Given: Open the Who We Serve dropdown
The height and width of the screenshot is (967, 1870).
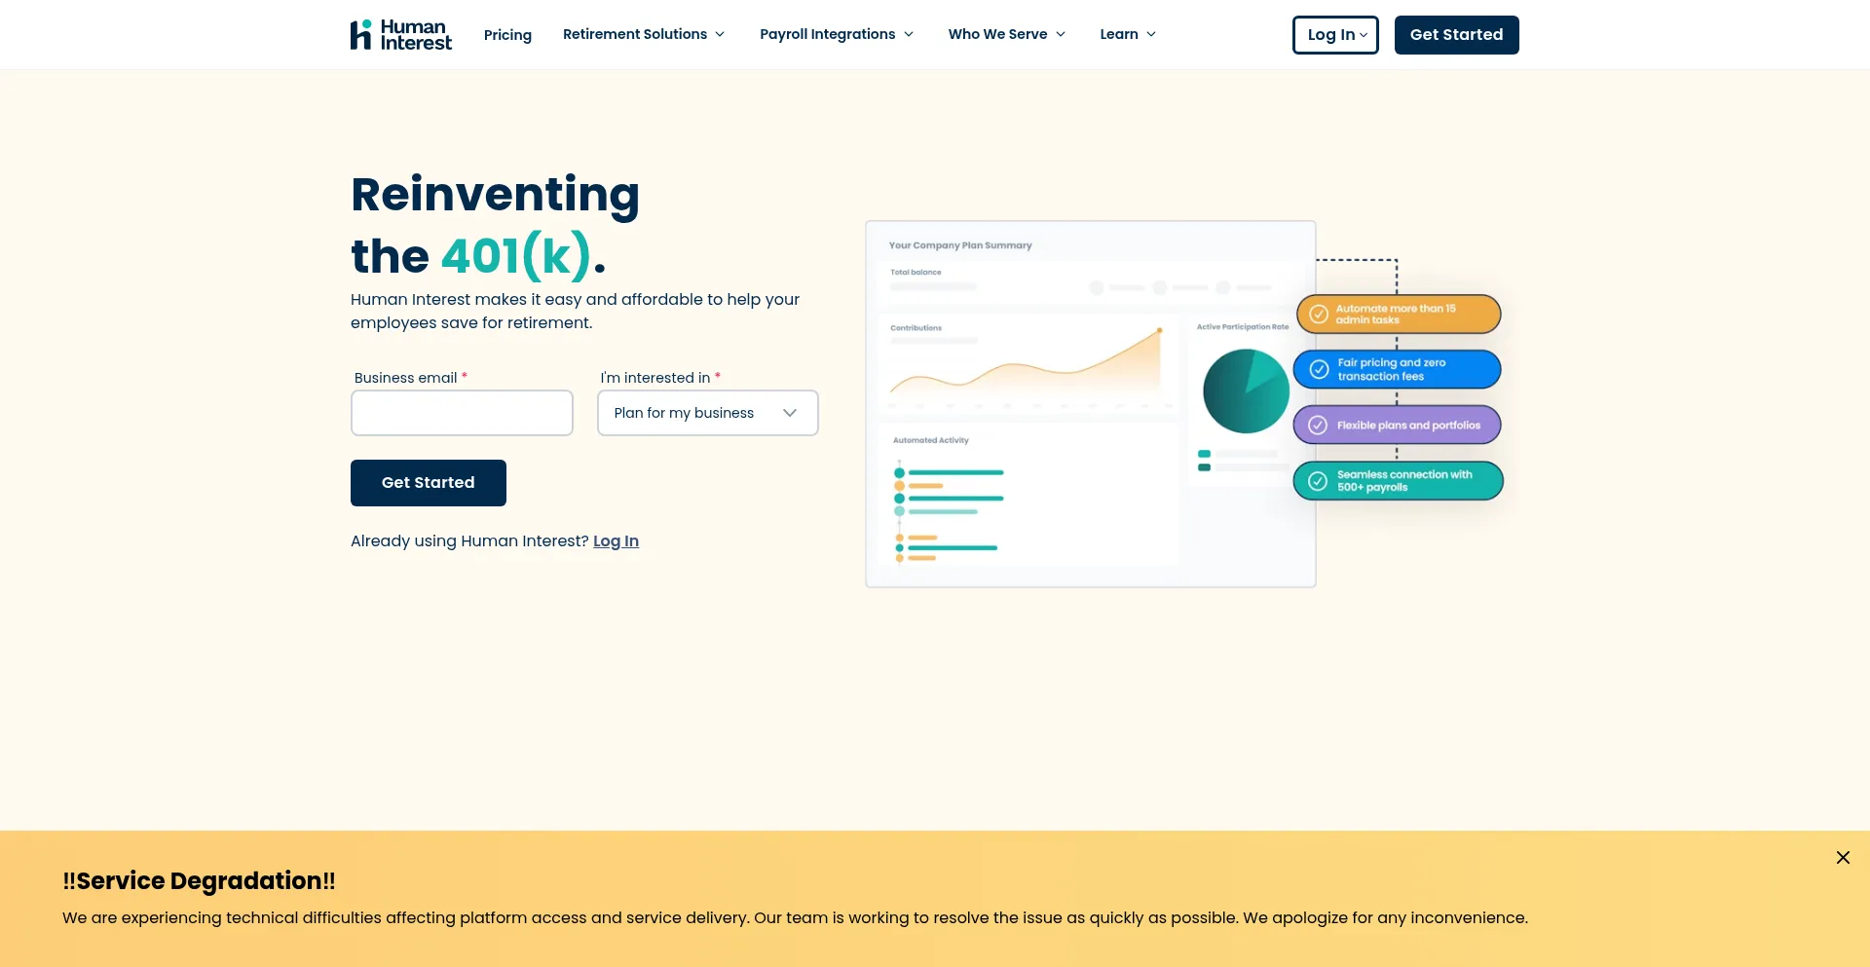Looking at the screenshot, I should tap(1006, 35).
